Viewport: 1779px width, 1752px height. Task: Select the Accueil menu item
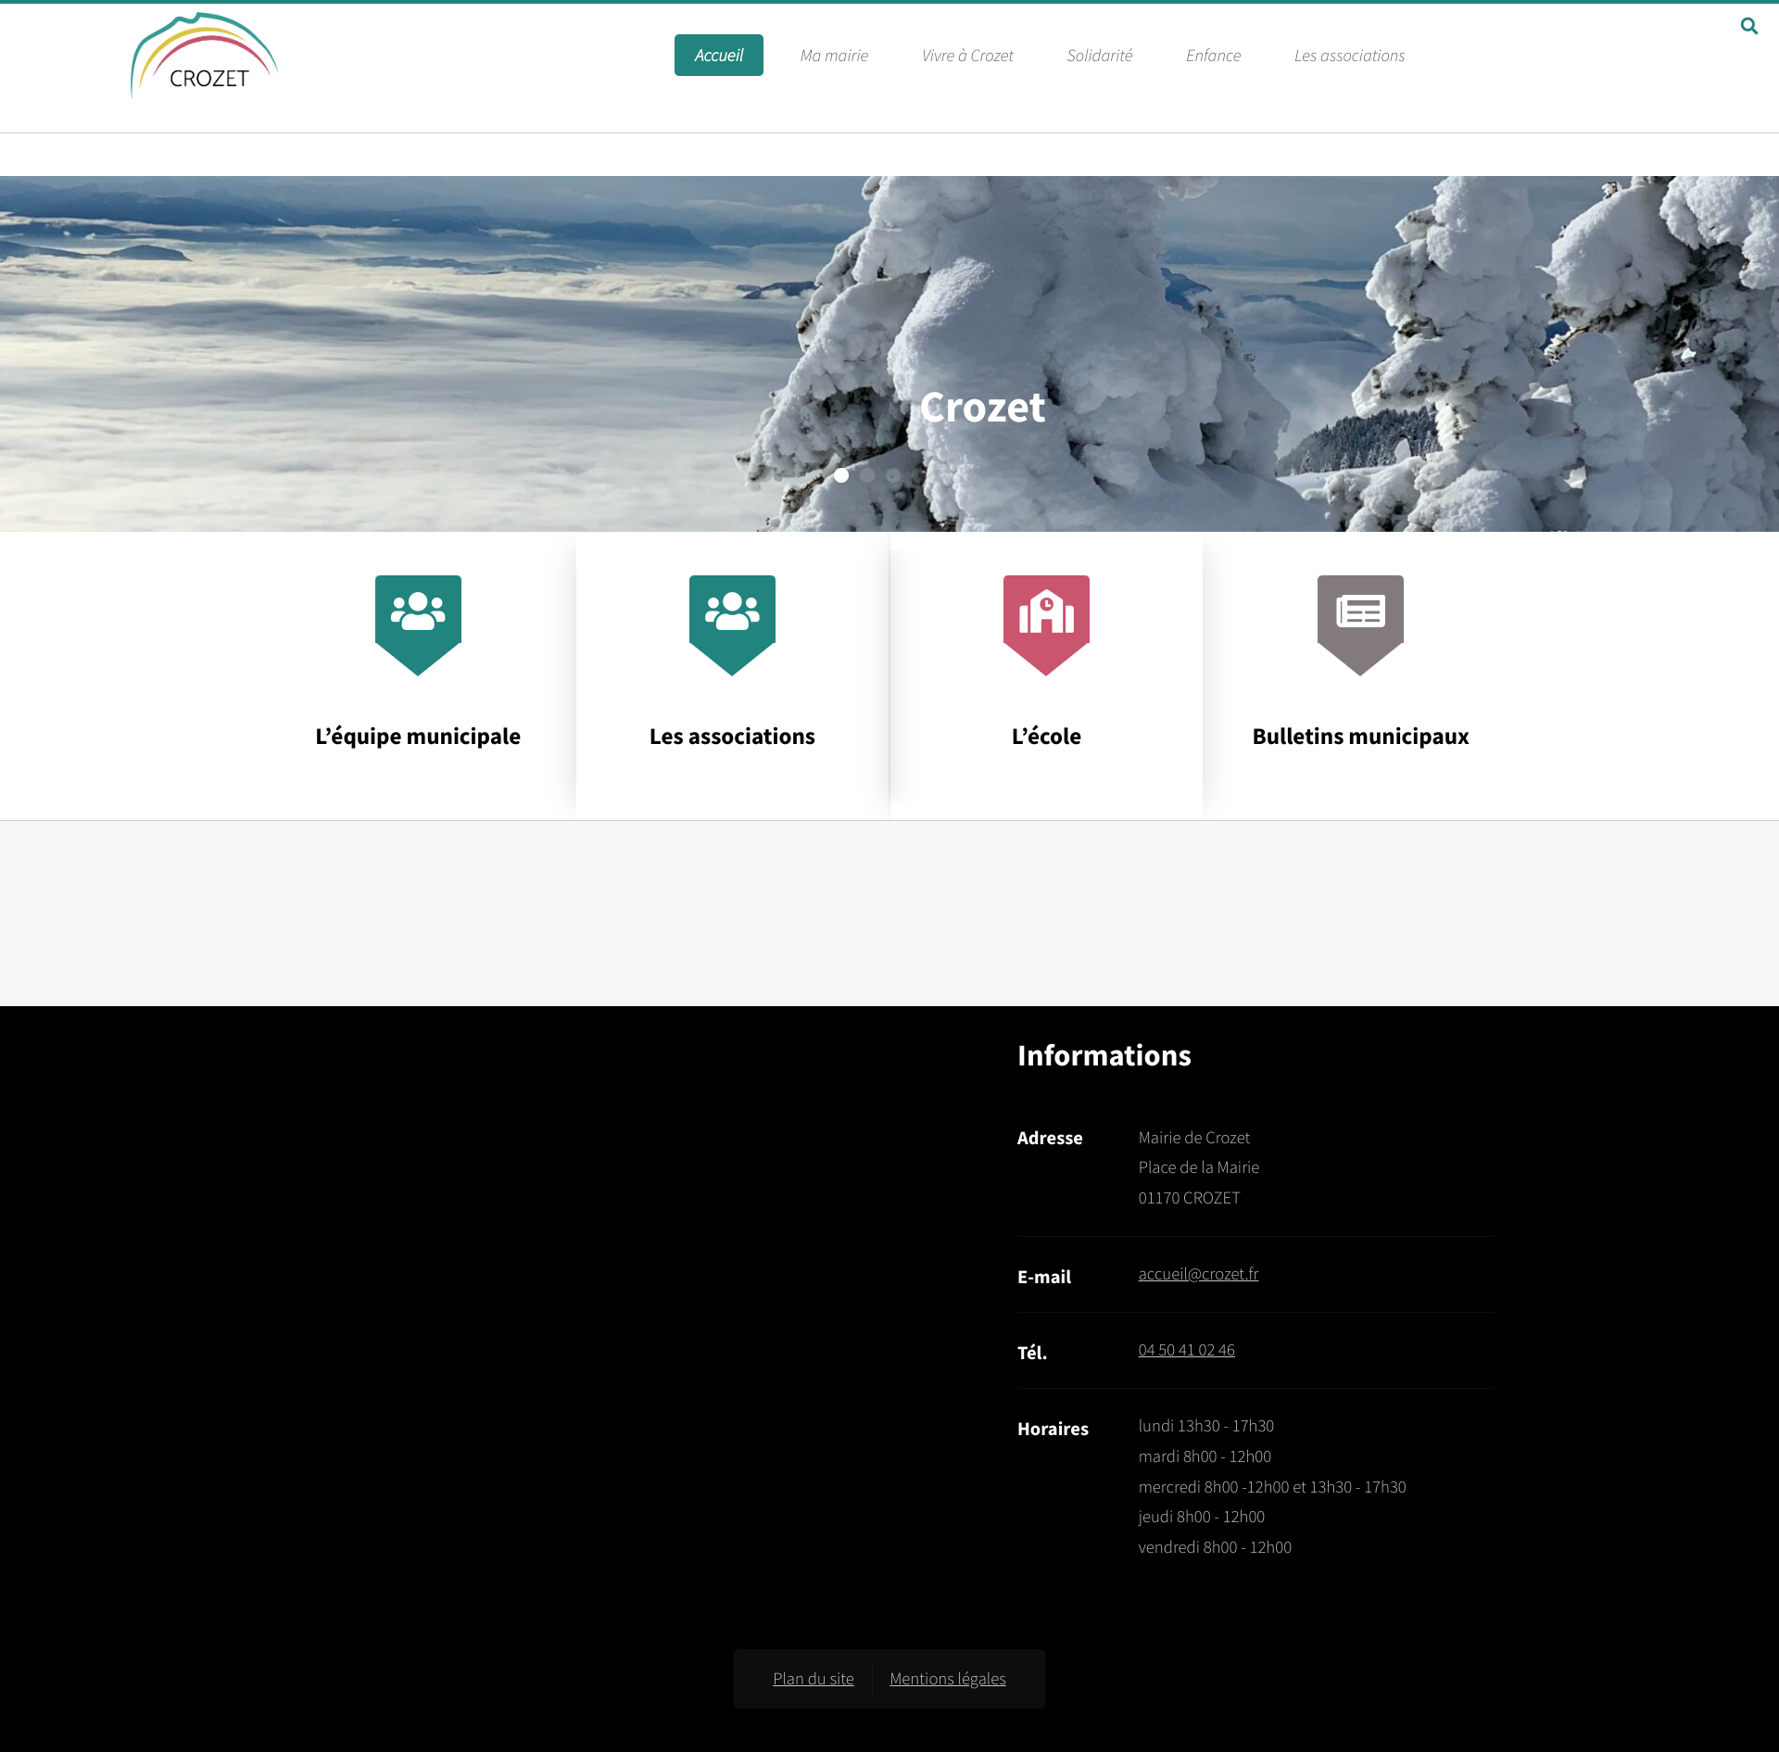click(718, 56)
